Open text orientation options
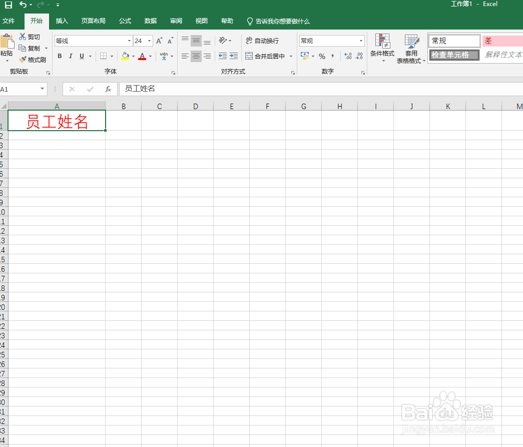 point(225,41)
